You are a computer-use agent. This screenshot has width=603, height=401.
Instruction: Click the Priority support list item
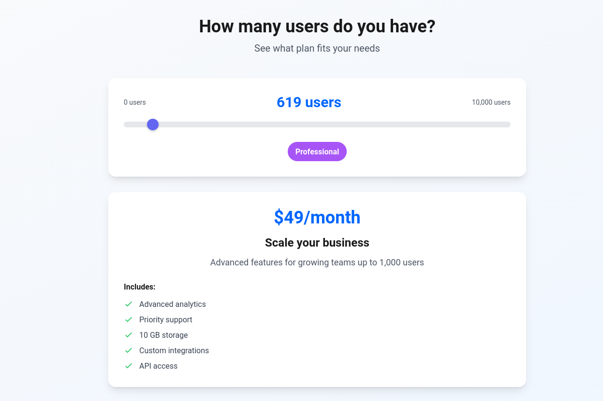tap(165, 319)
